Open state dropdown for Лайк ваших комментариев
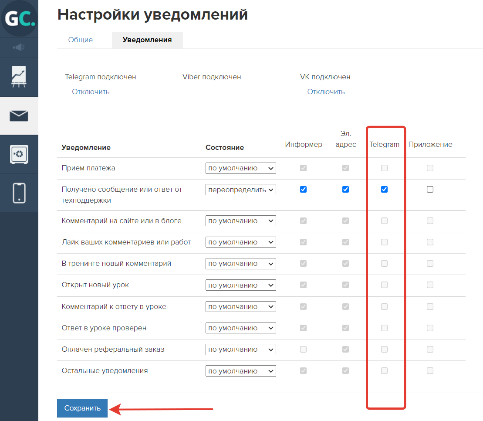This screenshot has height=421, width=483. 240,242
